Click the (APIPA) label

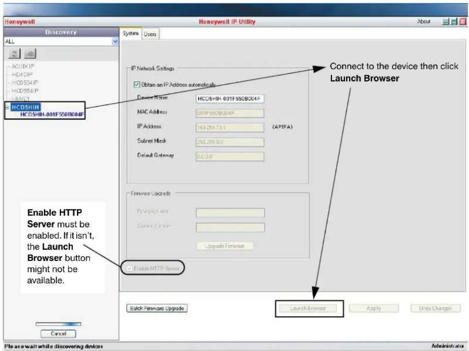282,127
